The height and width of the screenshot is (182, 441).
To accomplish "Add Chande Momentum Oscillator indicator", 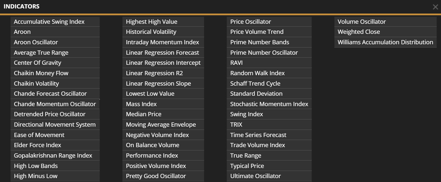I will click(x=55, y=104).
